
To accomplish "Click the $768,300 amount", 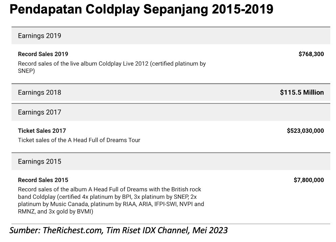I will (311, 54).
